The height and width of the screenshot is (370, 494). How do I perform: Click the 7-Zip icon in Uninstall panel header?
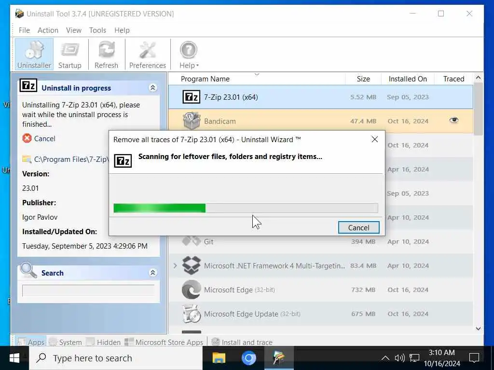28,85
